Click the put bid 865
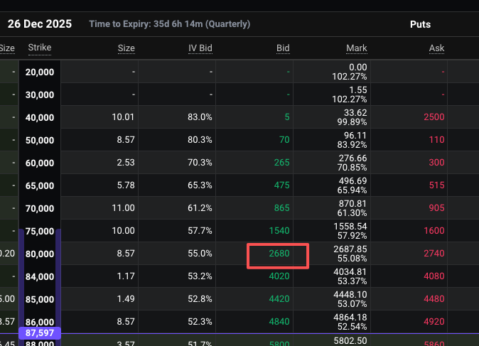Screen dimensions: 479x346 [x=281, y=207]
